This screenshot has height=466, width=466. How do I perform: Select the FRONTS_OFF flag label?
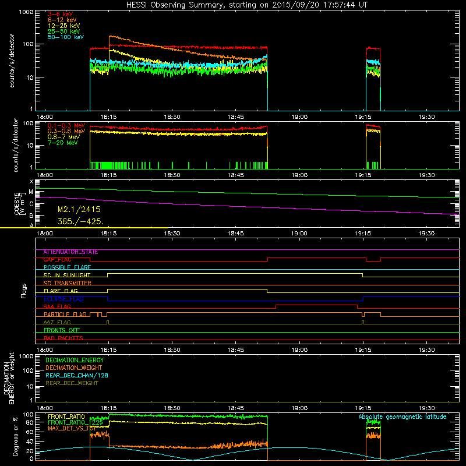pos(62,330)
